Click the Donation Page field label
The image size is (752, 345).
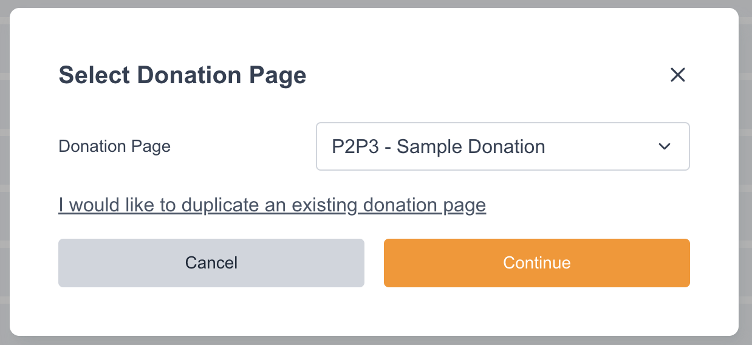pos(114,146)
